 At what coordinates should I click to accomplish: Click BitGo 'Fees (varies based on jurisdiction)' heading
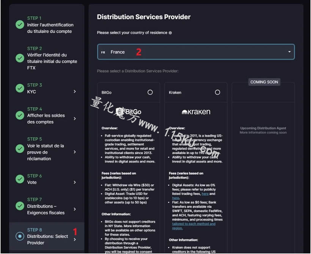(119, 175)
